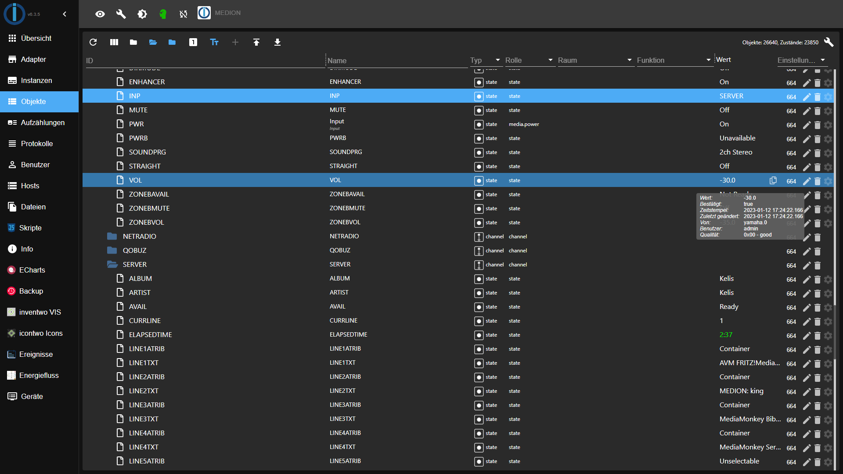Edit the VOL object with the pencil
Screen dimensions: 843x474
click(x=807, y=181)
